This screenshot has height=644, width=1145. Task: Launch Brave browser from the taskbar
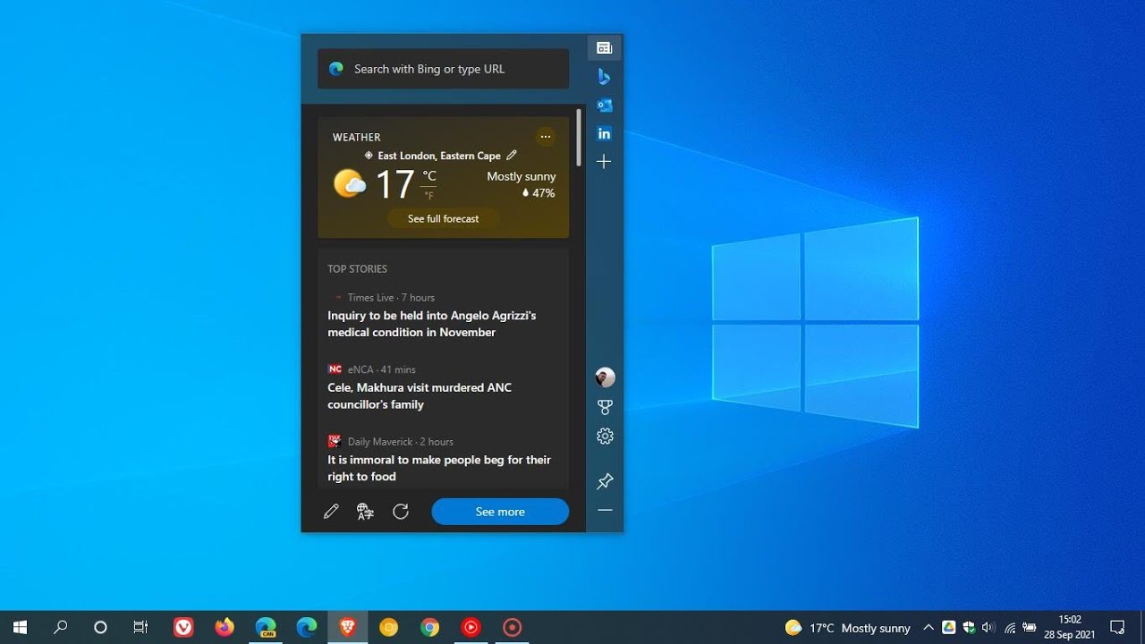(348, 627)
